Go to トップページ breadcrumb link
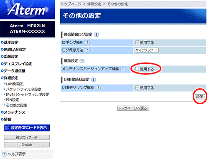This screenshot has width=209, height=160. 71,4
